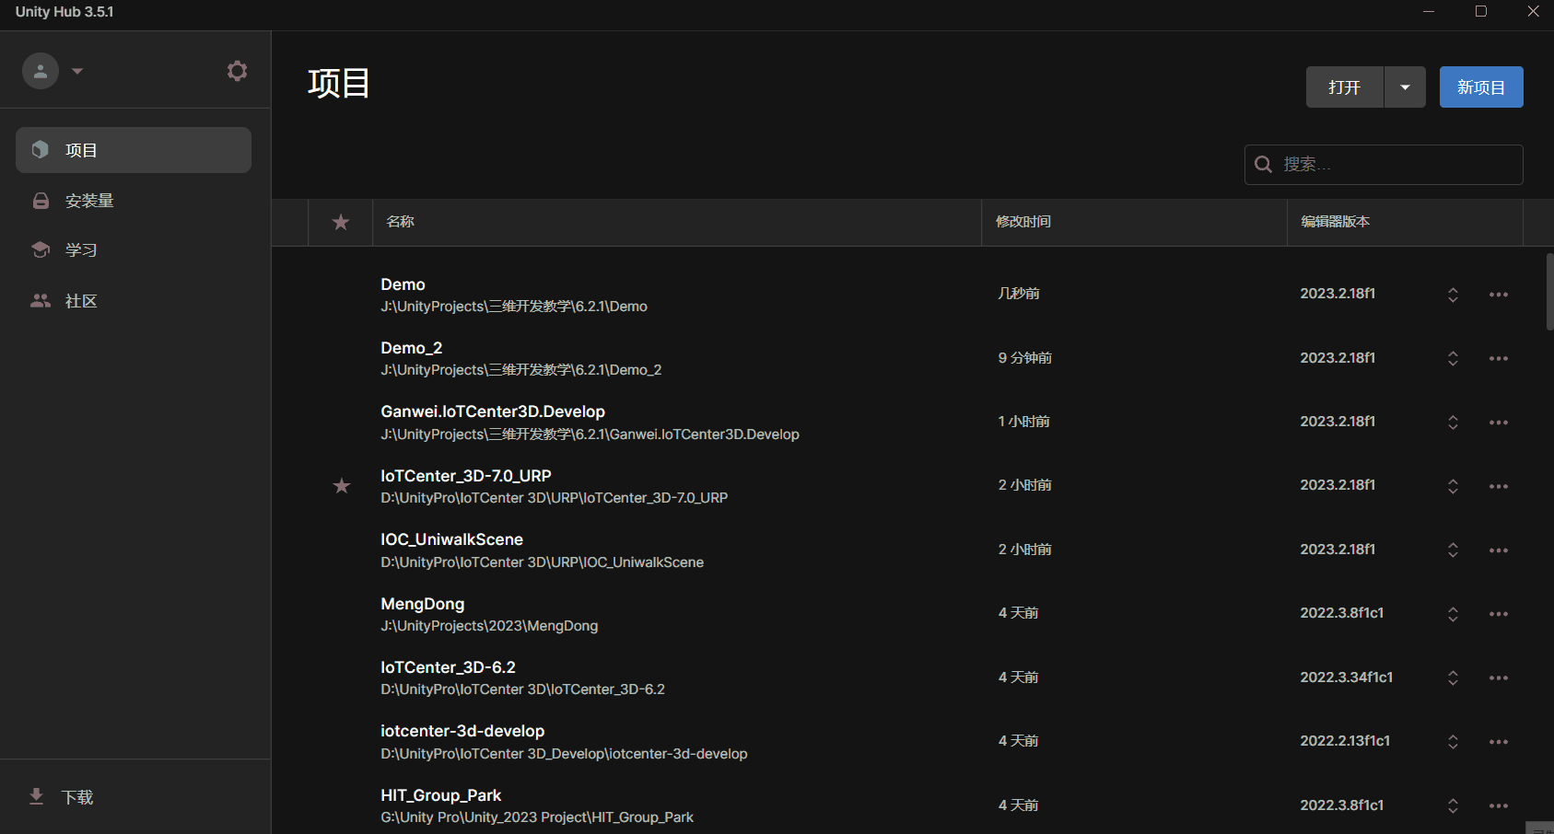Open more options for MengDong project
This screenshot has height=834, width=1554.
coord(1498,614)
